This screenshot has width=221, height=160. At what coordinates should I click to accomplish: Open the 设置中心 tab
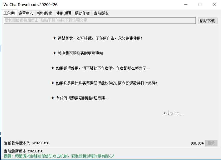(x=26, y=13)
